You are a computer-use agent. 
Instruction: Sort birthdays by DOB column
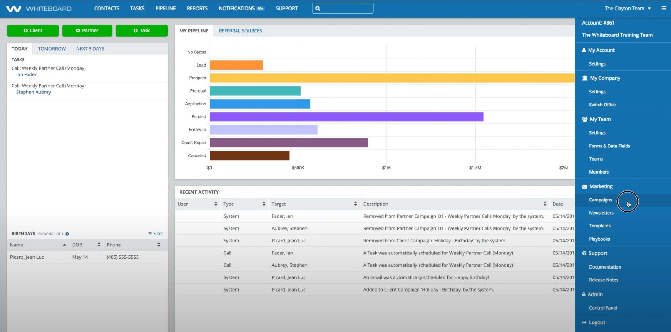pos(99,245)
